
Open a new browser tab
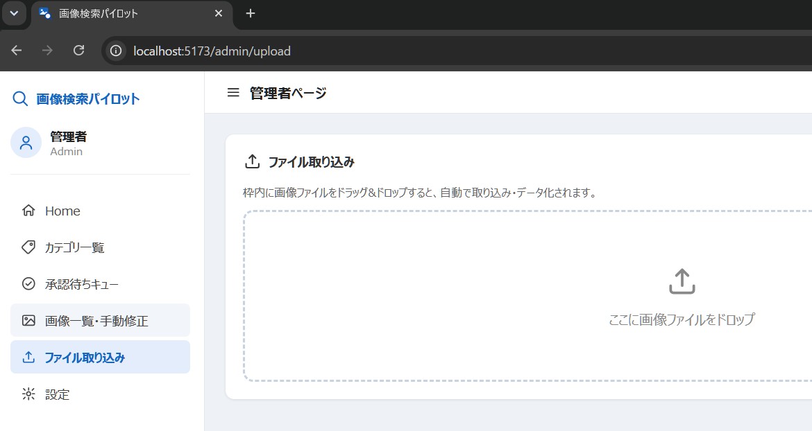coord(251,13)
